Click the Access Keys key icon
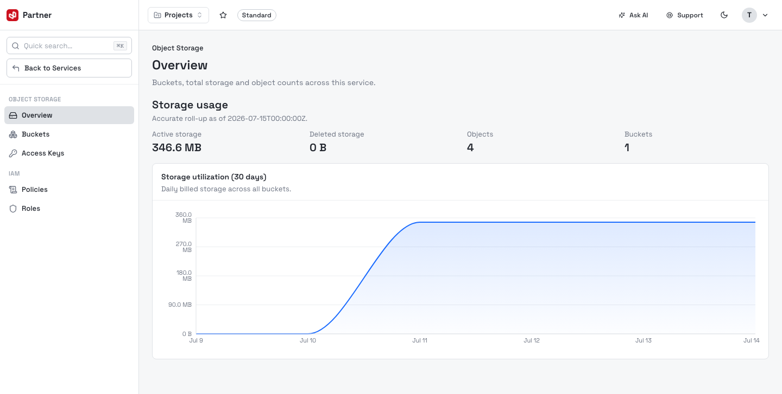 13,153
